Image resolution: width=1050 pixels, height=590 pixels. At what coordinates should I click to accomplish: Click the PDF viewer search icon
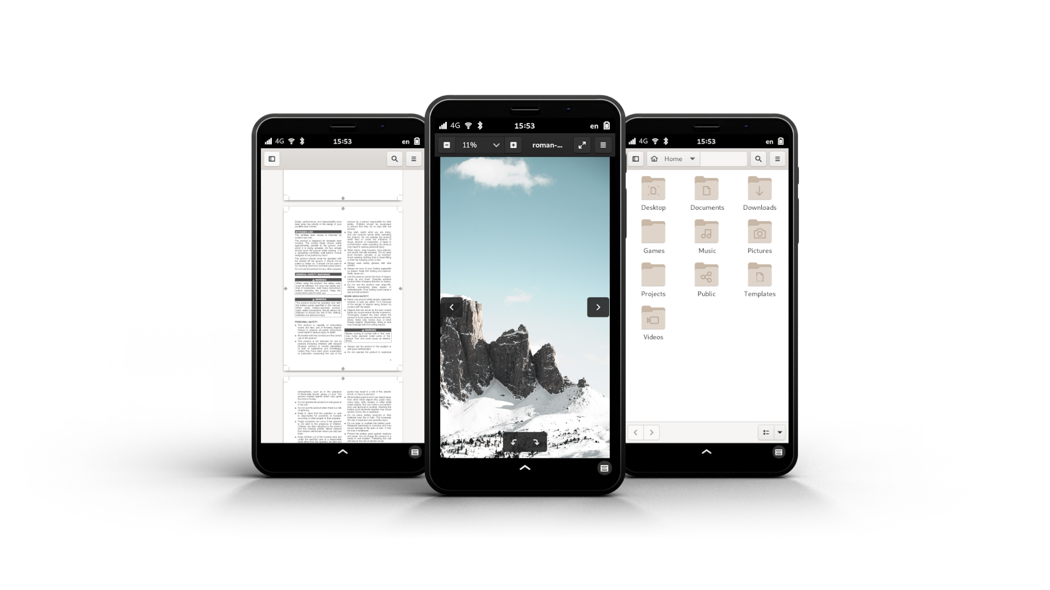click(393, 158)
